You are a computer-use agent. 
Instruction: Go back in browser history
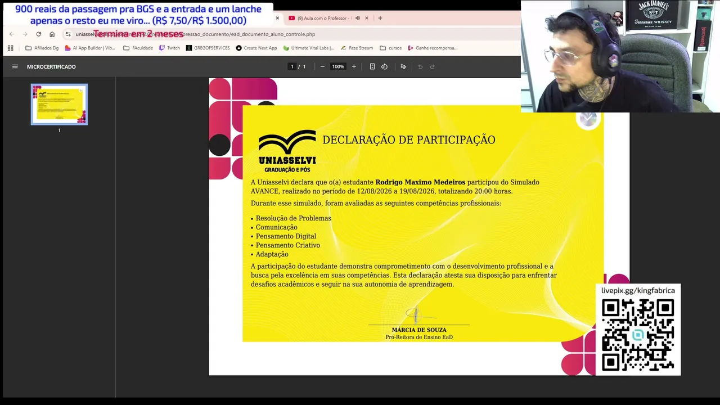pyautogui.click(x=11, y=34)
